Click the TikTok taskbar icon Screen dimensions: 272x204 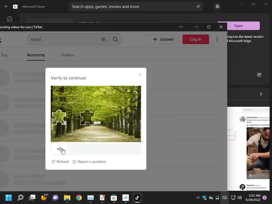point(137,198)
